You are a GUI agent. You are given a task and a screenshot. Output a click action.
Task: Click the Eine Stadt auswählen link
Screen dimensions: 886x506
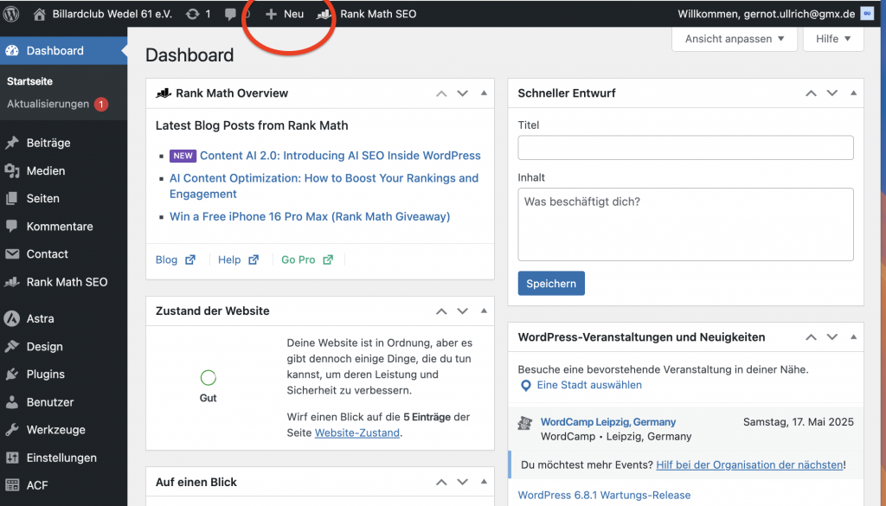[589, 385]
